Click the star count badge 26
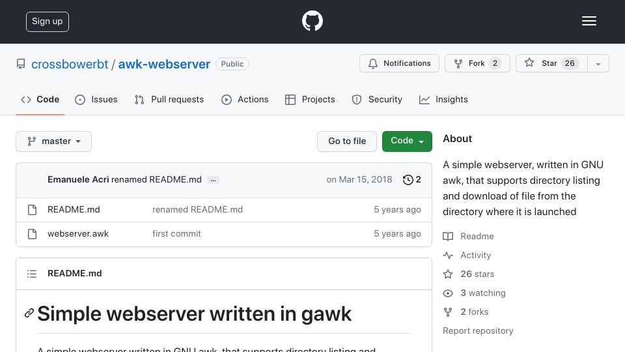 (570, 63)
